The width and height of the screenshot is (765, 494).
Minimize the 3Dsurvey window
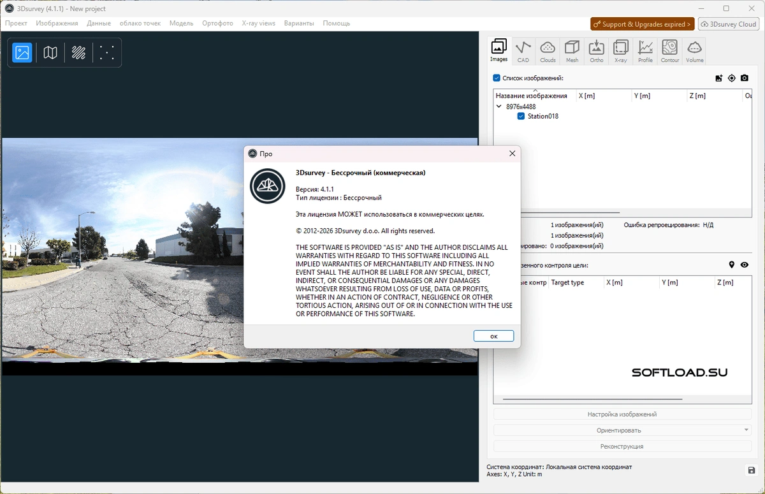700,8
